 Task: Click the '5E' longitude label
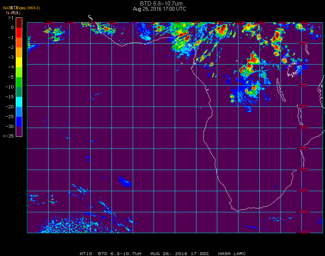click(x=178, y=23)
